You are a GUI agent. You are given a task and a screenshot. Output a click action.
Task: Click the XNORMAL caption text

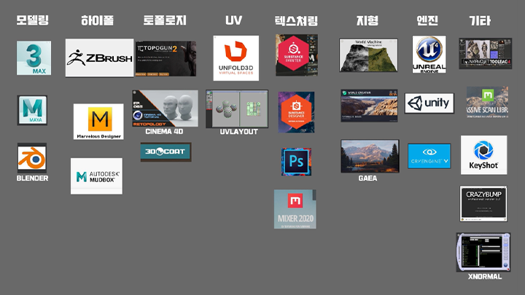[x=484, y=277]
